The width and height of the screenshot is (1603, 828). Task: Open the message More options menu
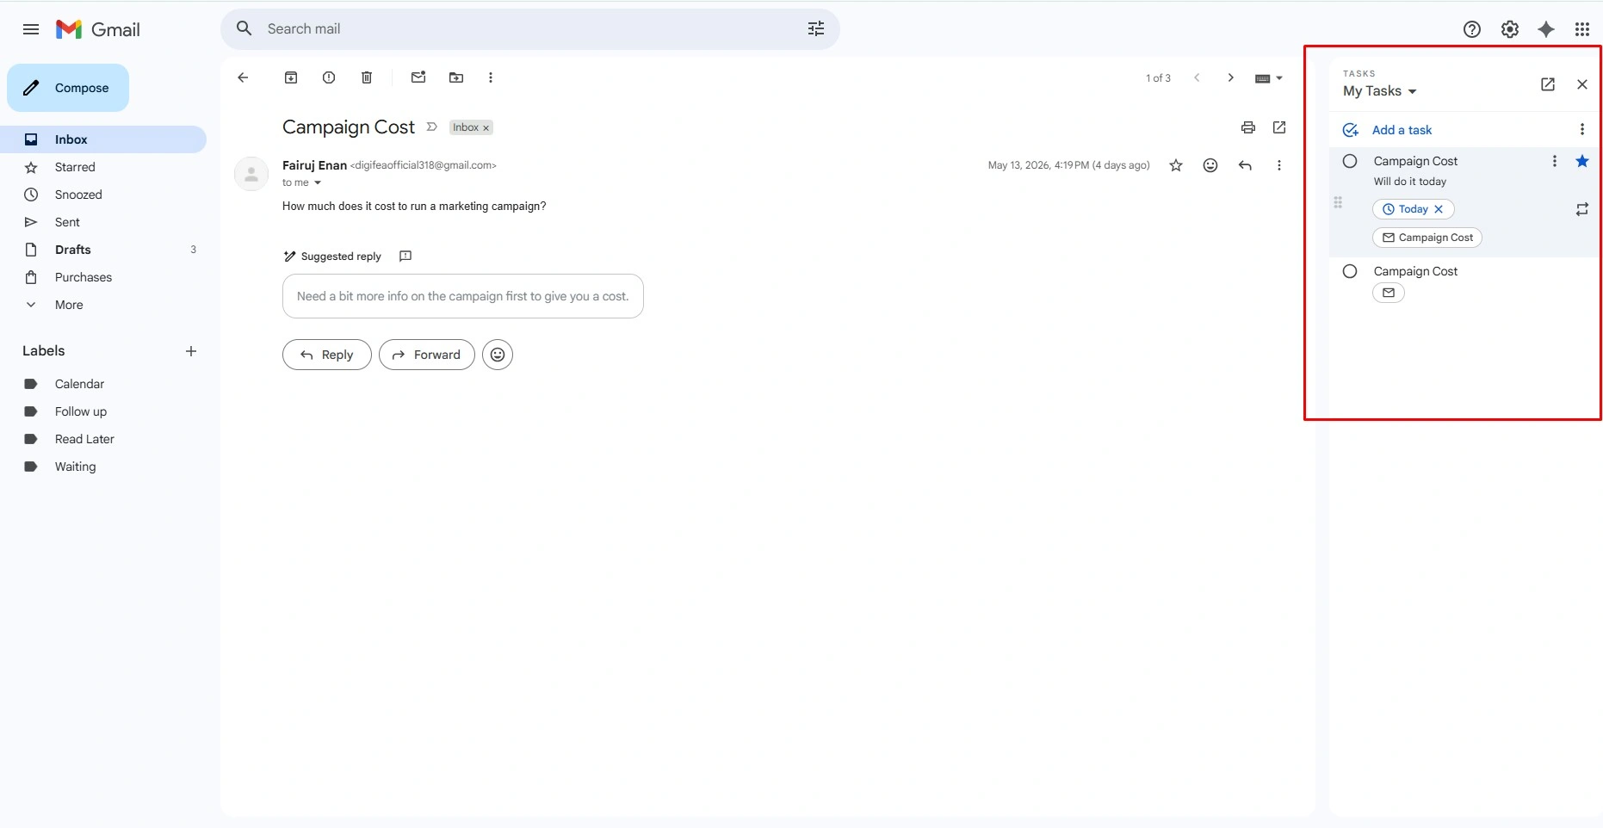point(1279,165)
